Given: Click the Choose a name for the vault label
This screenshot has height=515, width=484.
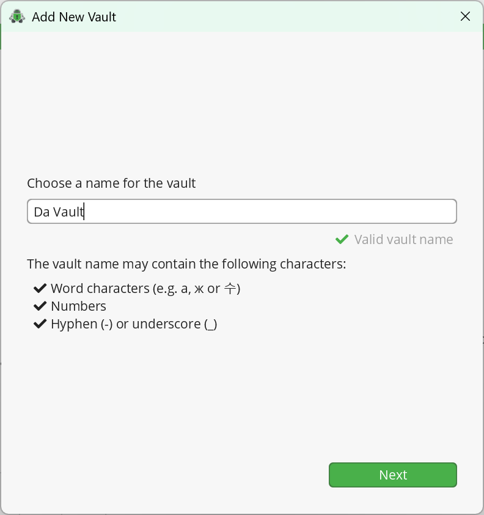Looking at the screenshot, I should click(x=111, y=183).
